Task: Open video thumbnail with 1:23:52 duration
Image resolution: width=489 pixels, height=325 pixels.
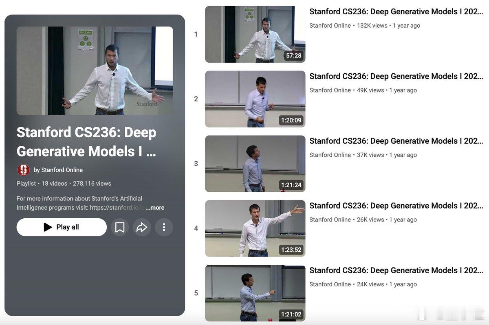Action: [x=255, y=228]
